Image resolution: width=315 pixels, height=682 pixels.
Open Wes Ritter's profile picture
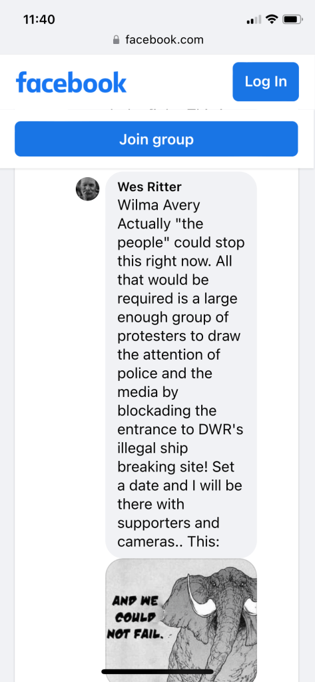87,188
